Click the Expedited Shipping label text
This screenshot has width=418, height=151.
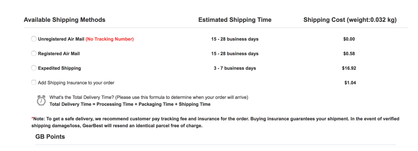click(59, 68)
